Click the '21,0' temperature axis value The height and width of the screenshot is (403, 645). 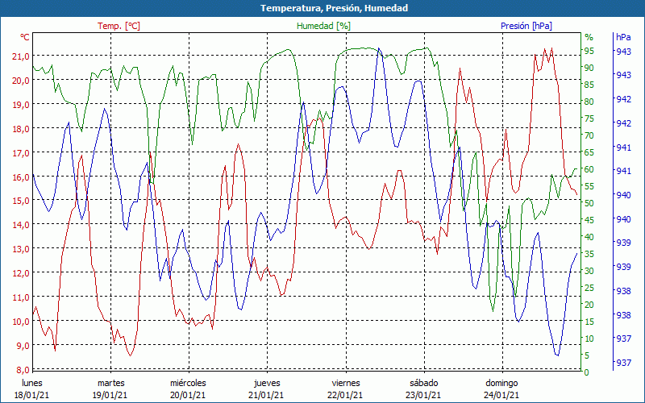(21, 56)
